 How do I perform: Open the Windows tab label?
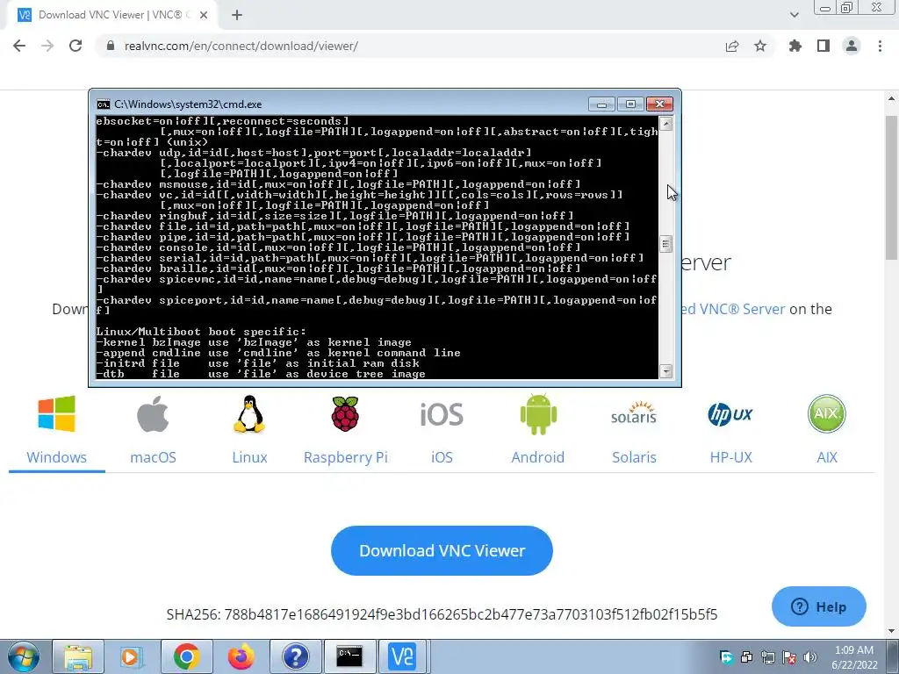56,457
